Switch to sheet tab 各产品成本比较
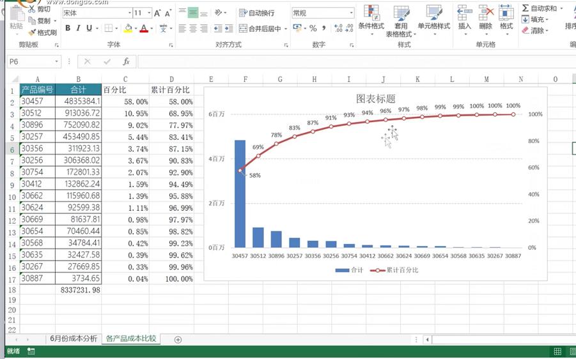576x359 pixels. point(131,339)
